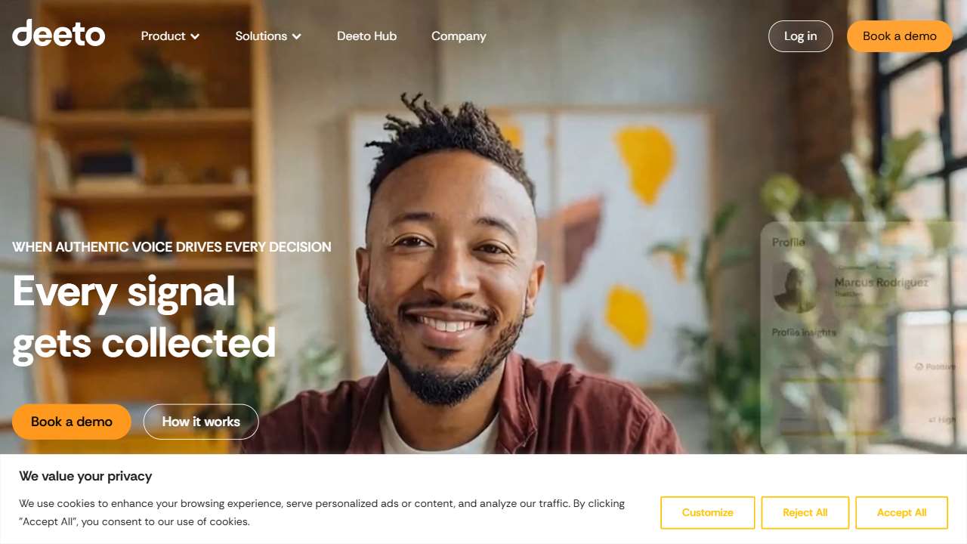Image resolution: width=967 pixels, height=544 pixels.
Task: Expand the Solutions dropdown chevron
Action: coord(297,36)
